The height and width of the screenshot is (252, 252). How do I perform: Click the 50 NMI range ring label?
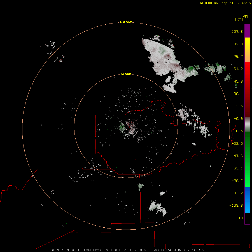click(126, 74)
